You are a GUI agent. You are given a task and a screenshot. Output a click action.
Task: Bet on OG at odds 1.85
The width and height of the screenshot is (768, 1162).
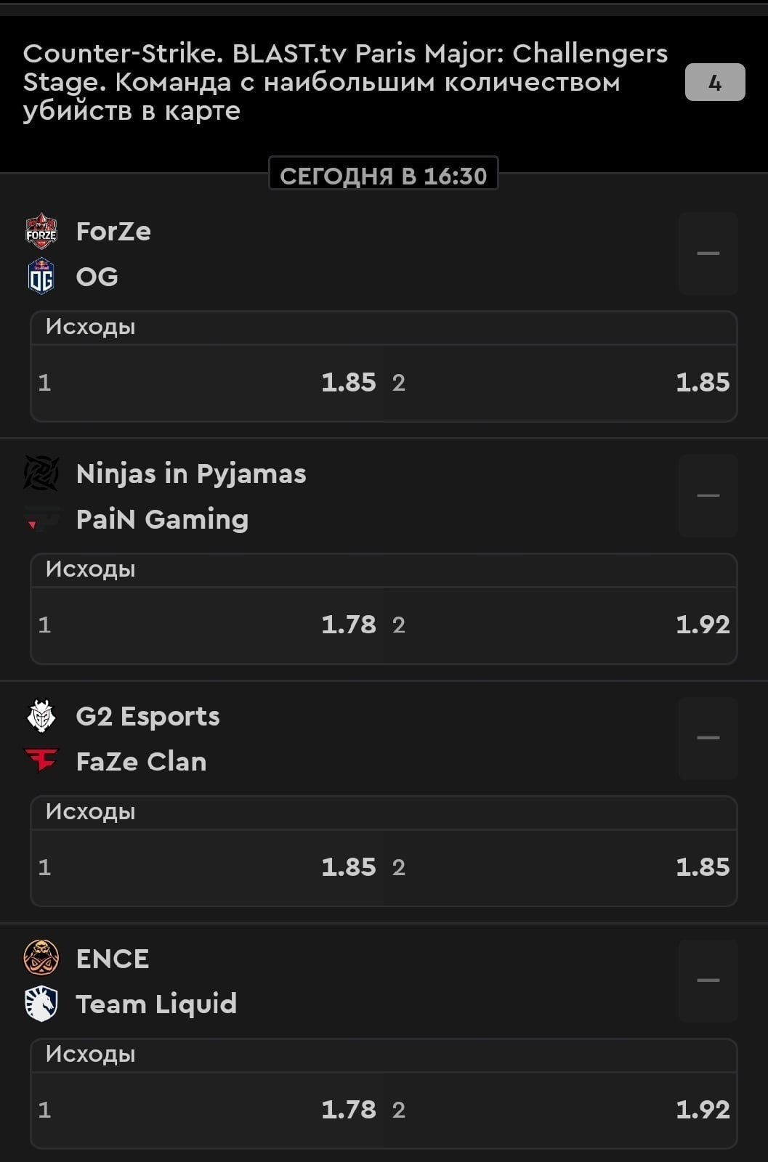point(560,383)
